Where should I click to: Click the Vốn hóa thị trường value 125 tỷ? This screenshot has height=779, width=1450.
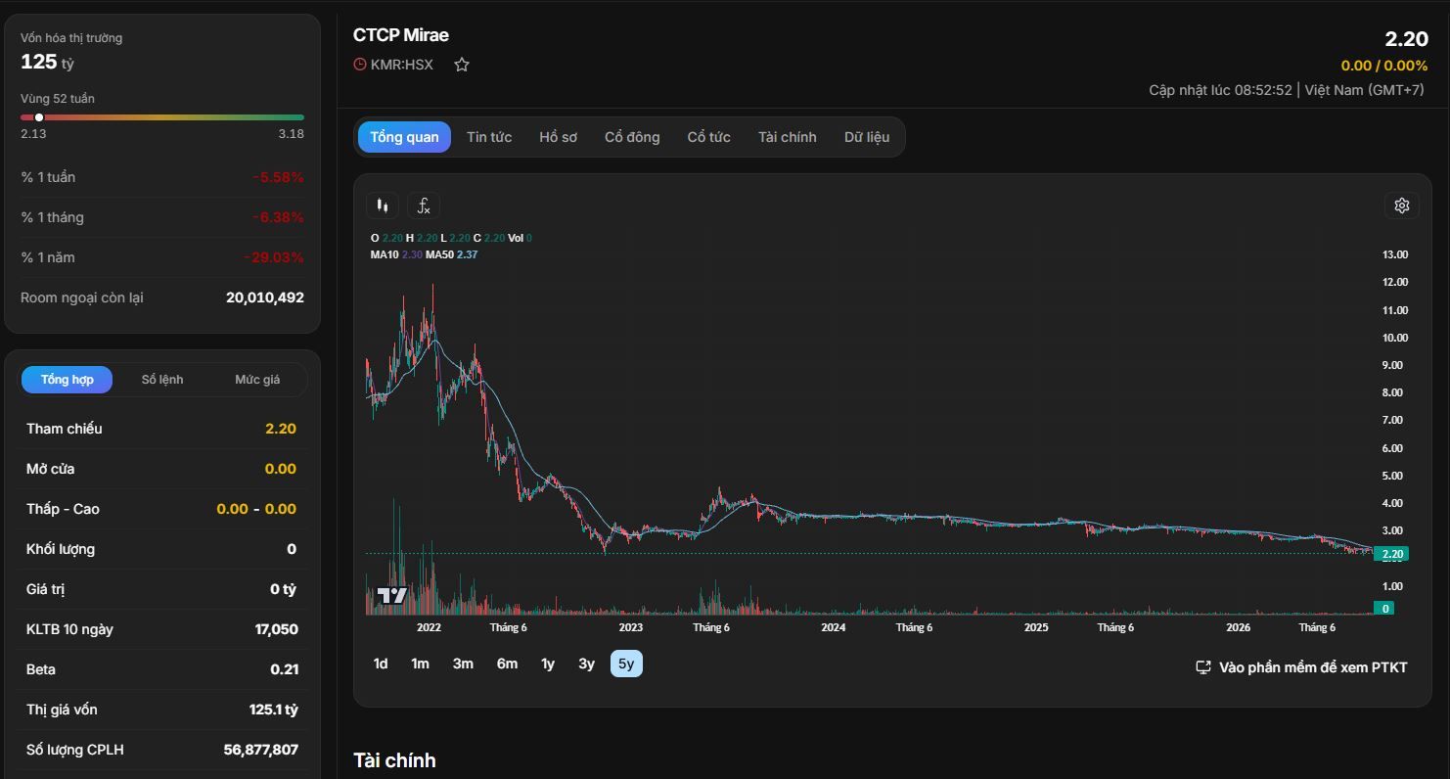click(47, 62)
